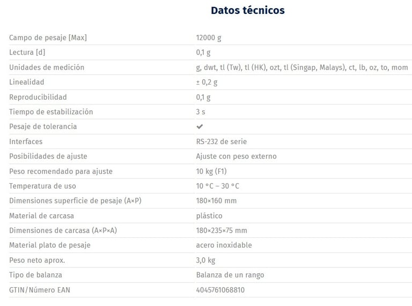Click the plástico housing material value
This screenshot has height=306, width=412.
pyautogui.click(x=209, y=215)
